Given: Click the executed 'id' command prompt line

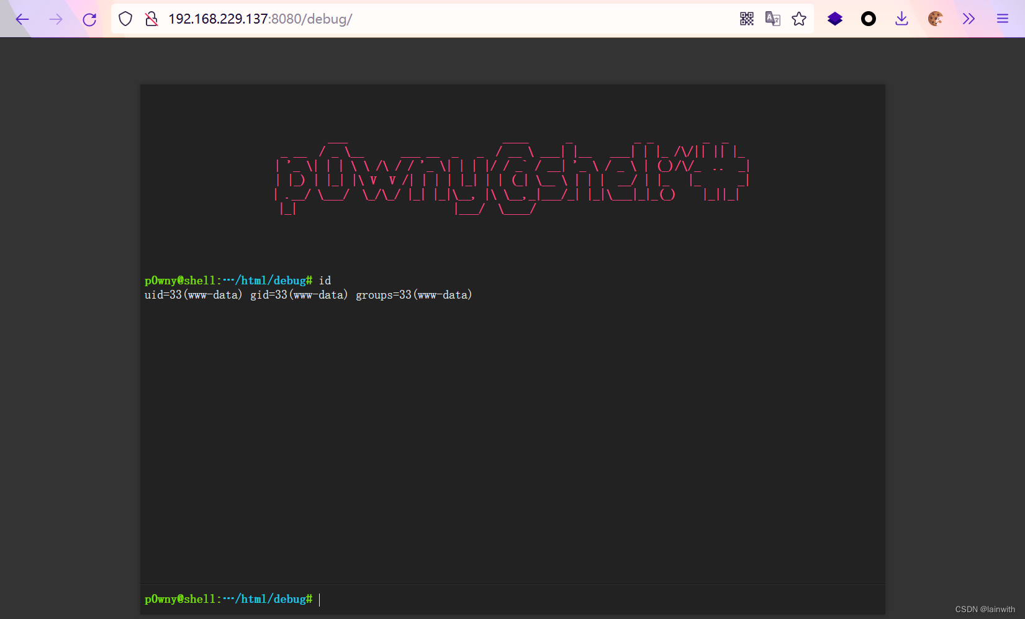Looking at the screenshot, I should click(x=238, y=281).
